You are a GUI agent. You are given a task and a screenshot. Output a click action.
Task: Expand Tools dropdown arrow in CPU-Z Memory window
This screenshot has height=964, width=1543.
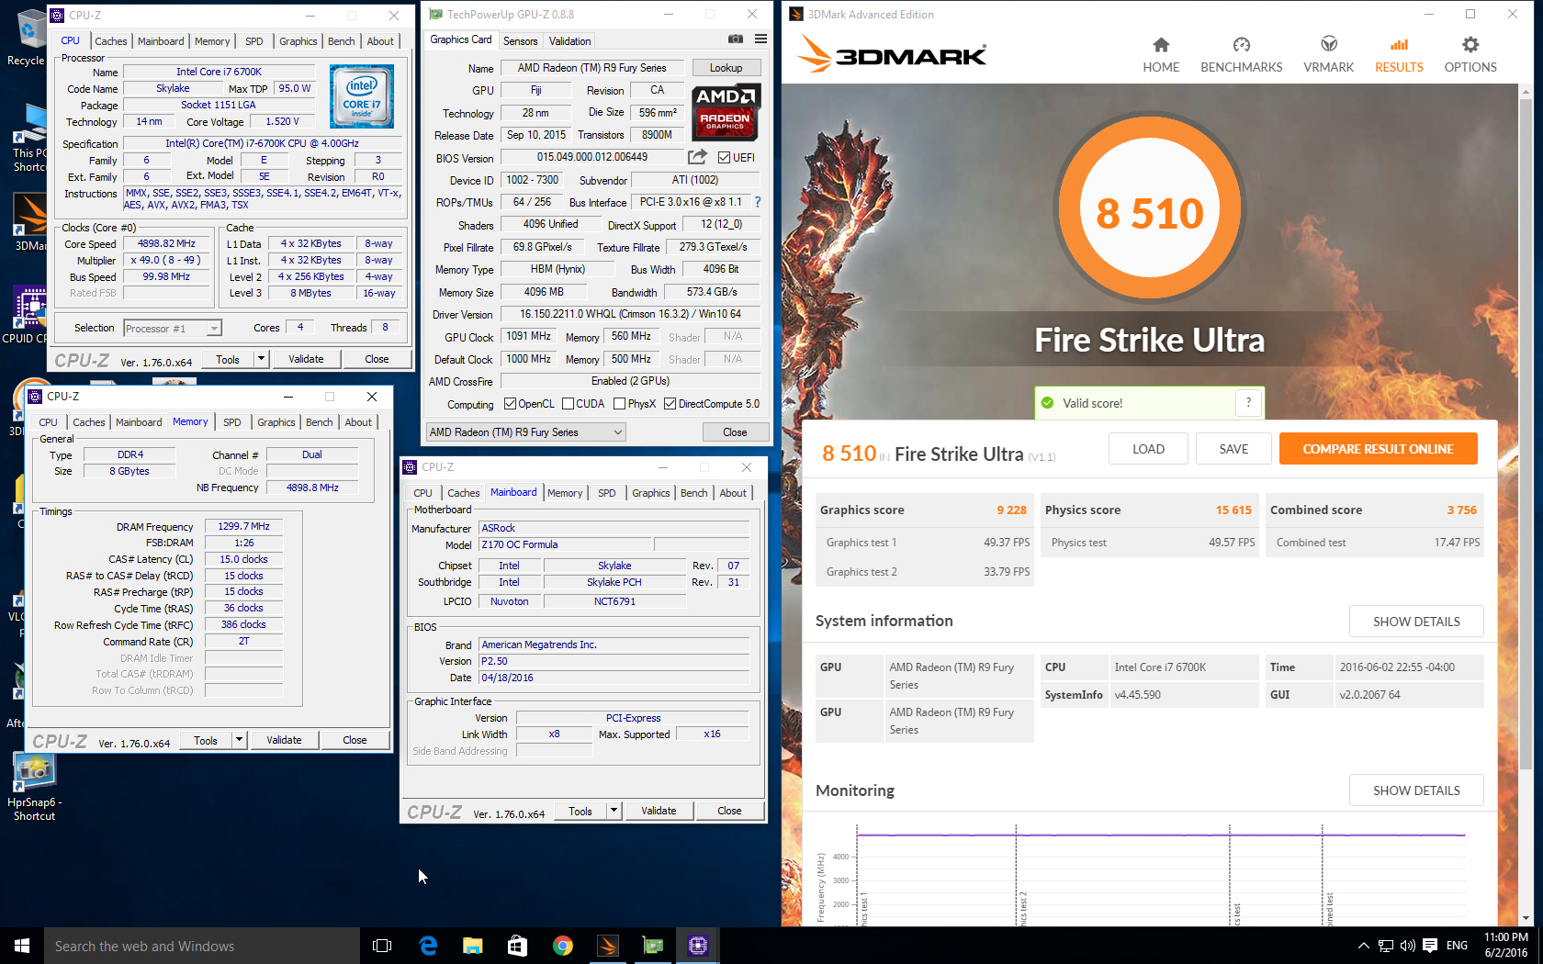coord(239,740)
